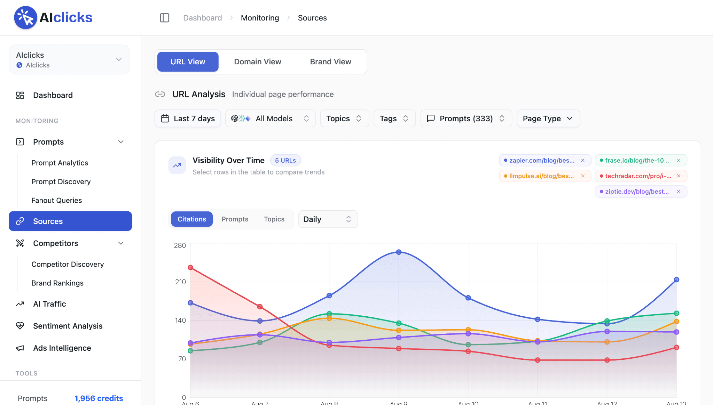Open the Last 7 days date filter
The height and width of the screenshot is (405, 713).
188,119
